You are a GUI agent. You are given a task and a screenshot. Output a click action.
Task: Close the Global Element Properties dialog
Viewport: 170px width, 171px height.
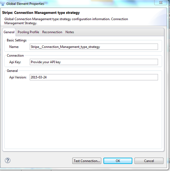[x=161, y=2]
